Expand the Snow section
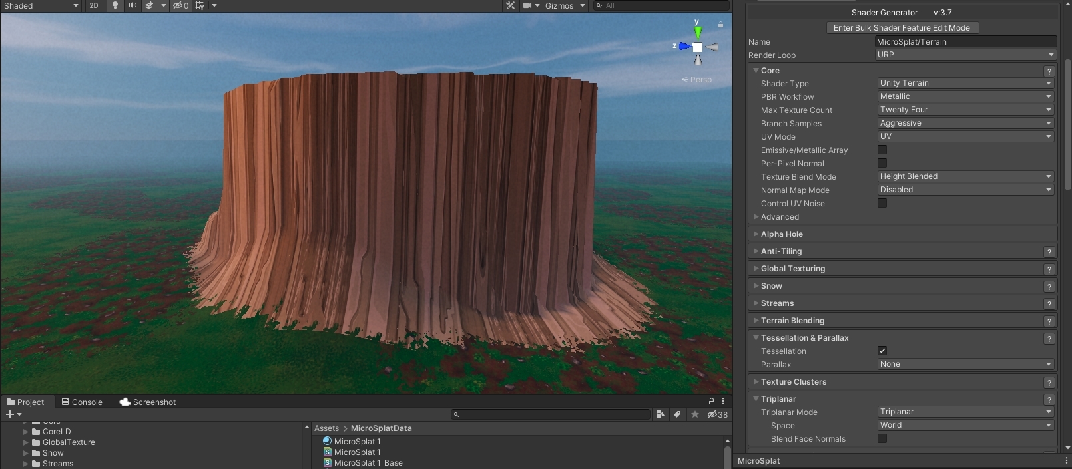 click(771, 286)
